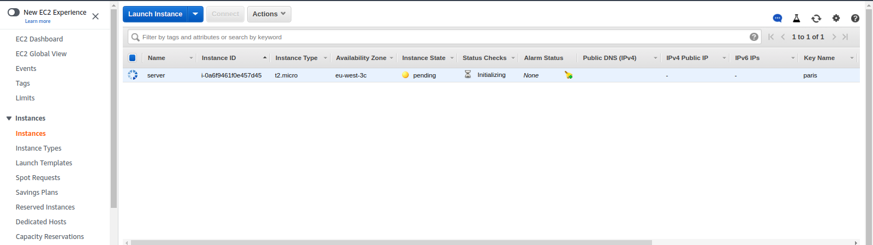Click the initializing hourglass icon
This screenshot has height=245, width=873.
click(468, 74)
